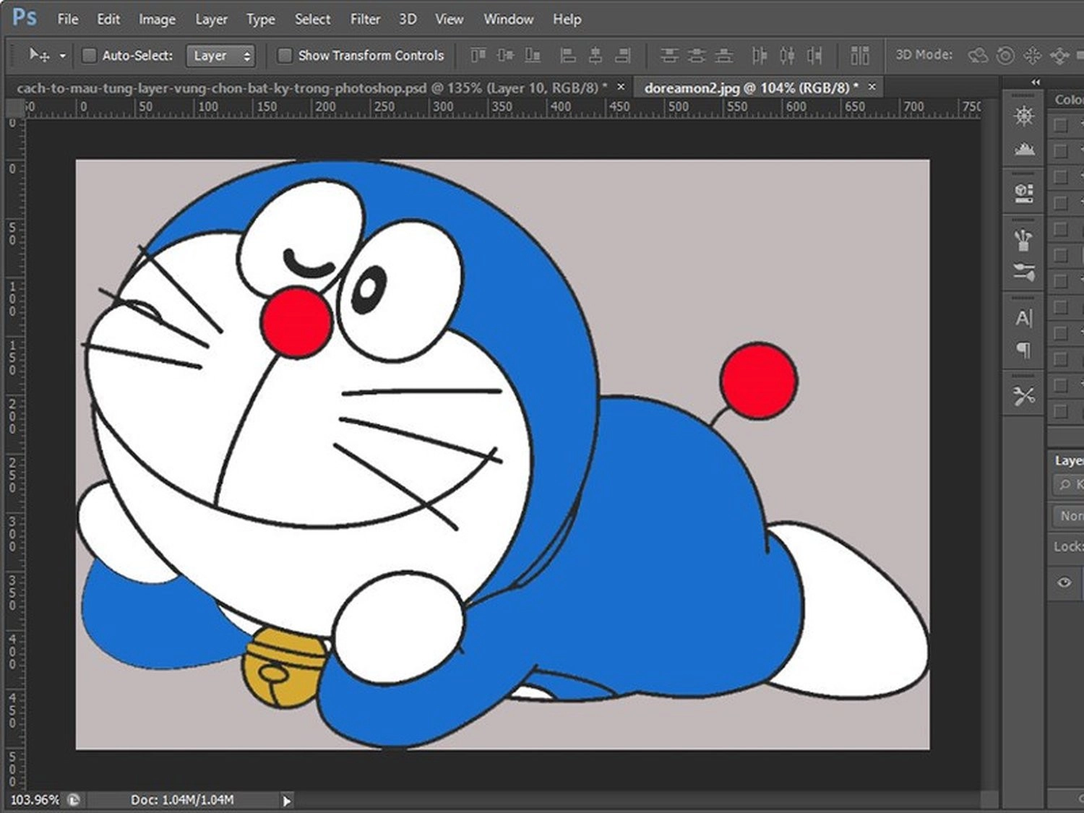The width and height of the screenshot is (1084, 813).
Task: Open the Filter menu
Action: [x=365, y=19]
